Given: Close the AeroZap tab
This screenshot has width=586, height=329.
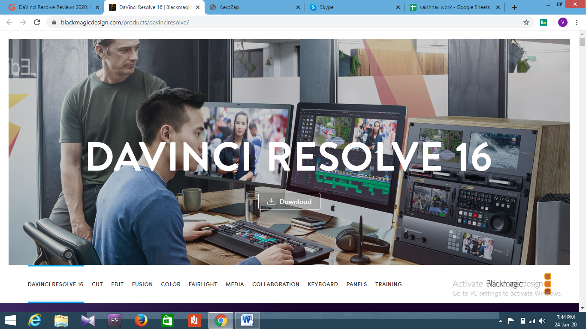Looking at the screenshot, I should [298, 7].
